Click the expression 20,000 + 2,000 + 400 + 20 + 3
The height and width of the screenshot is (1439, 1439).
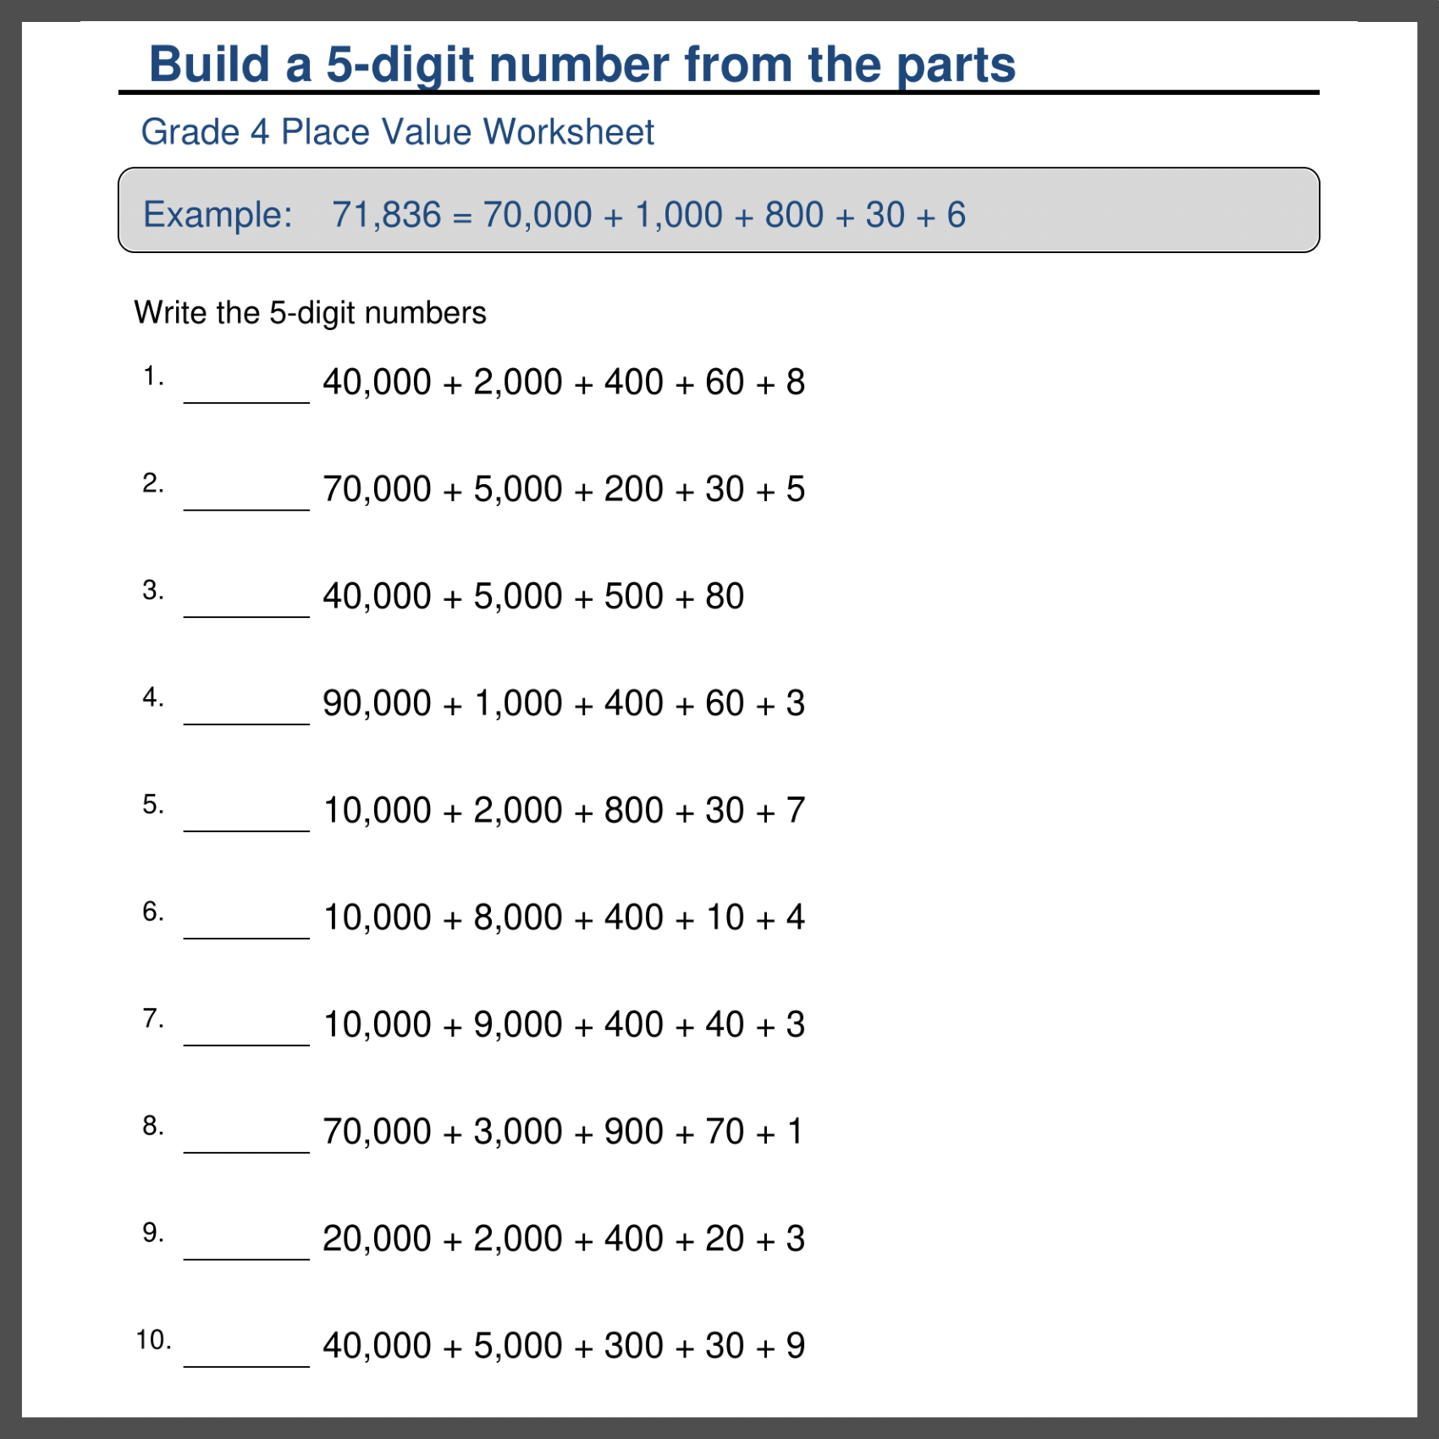(564, 1239)
